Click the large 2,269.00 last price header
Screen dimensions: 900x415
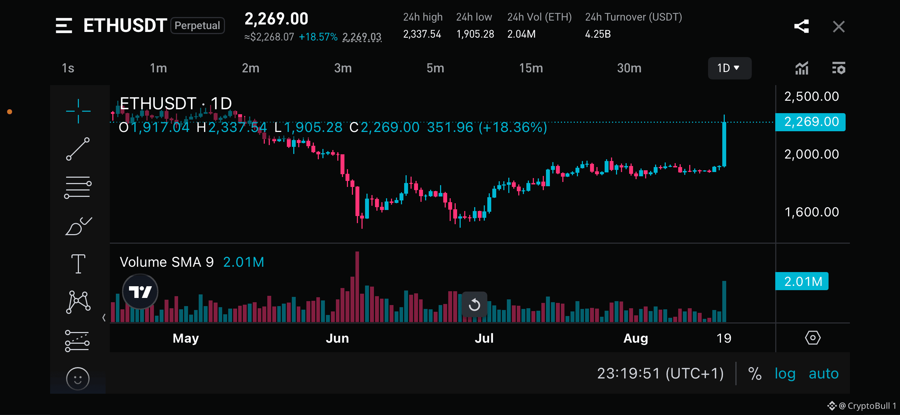pos(277,19)
